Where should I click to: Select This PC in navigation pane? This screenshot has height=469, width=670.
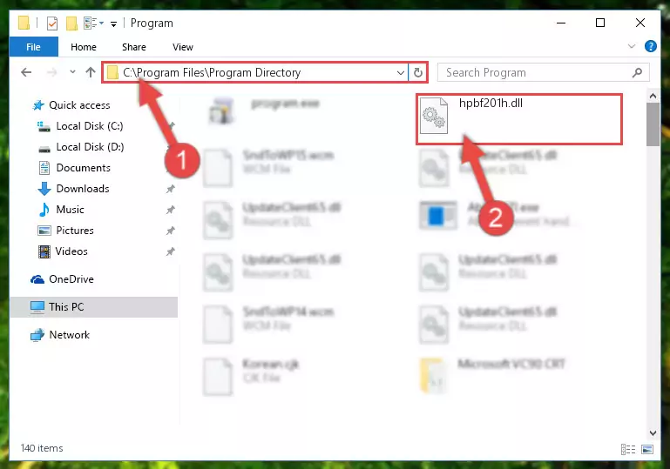tap(93, 307)
